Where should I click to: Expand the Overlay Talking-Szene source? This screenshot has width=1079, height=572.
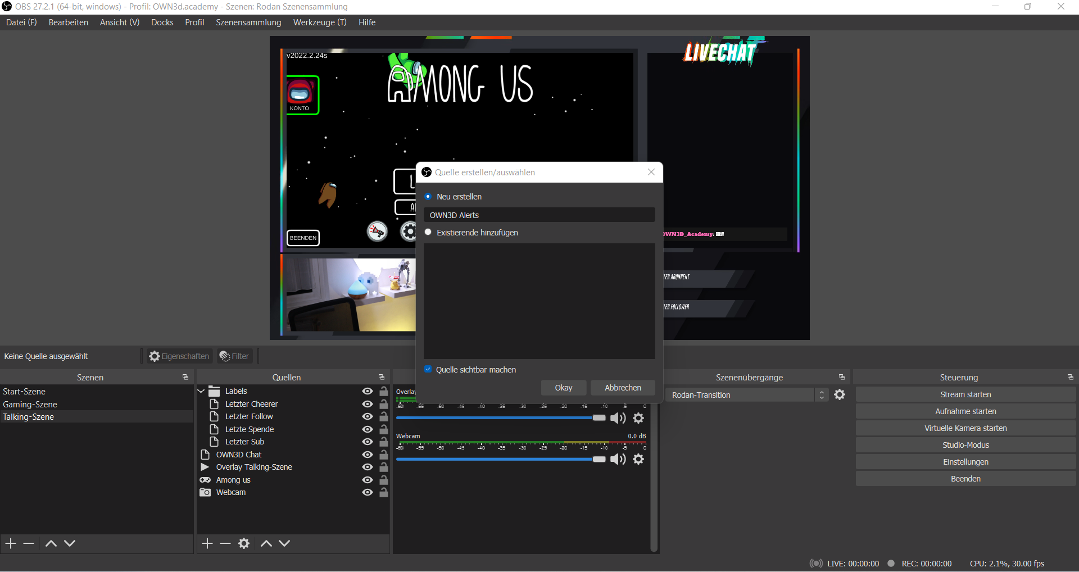205,467
